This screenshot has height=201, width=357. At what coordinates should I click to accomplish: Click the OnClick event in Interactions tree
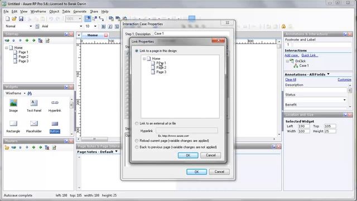tap(300, 61)
